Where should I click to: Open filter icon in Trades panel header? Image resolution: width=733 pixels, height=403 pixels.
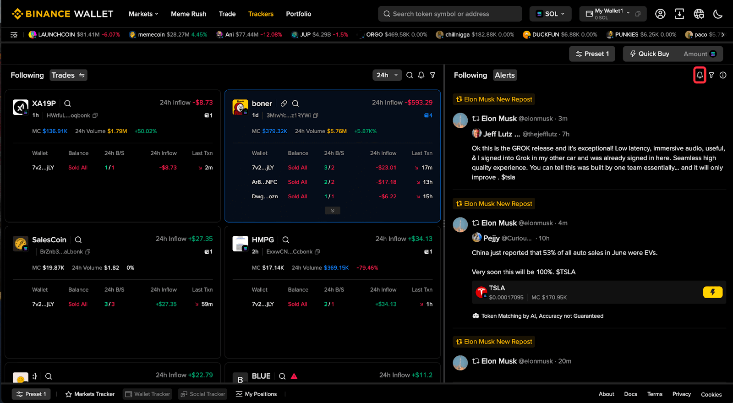(432, 75)
